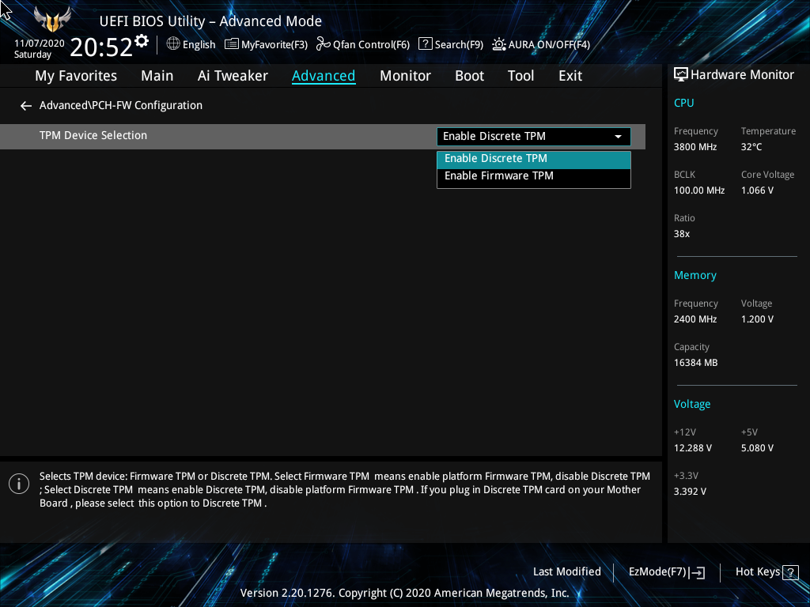Click the Advanced\PCH-FW Configuration breadcrumb
Screen dimensions: 810x607
(x=121, y=105)
